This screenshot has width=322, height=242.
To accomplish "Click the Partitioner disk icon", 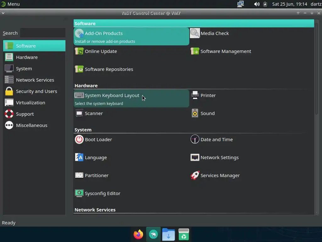I will pyautogui.click(x=79, y=175).
